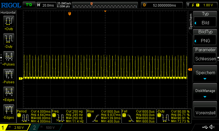Image resolution: width=219 pixels, height=131 pixels.
Task: Select channel 2 tab at 500 V
Action: [x=45, y=127]
